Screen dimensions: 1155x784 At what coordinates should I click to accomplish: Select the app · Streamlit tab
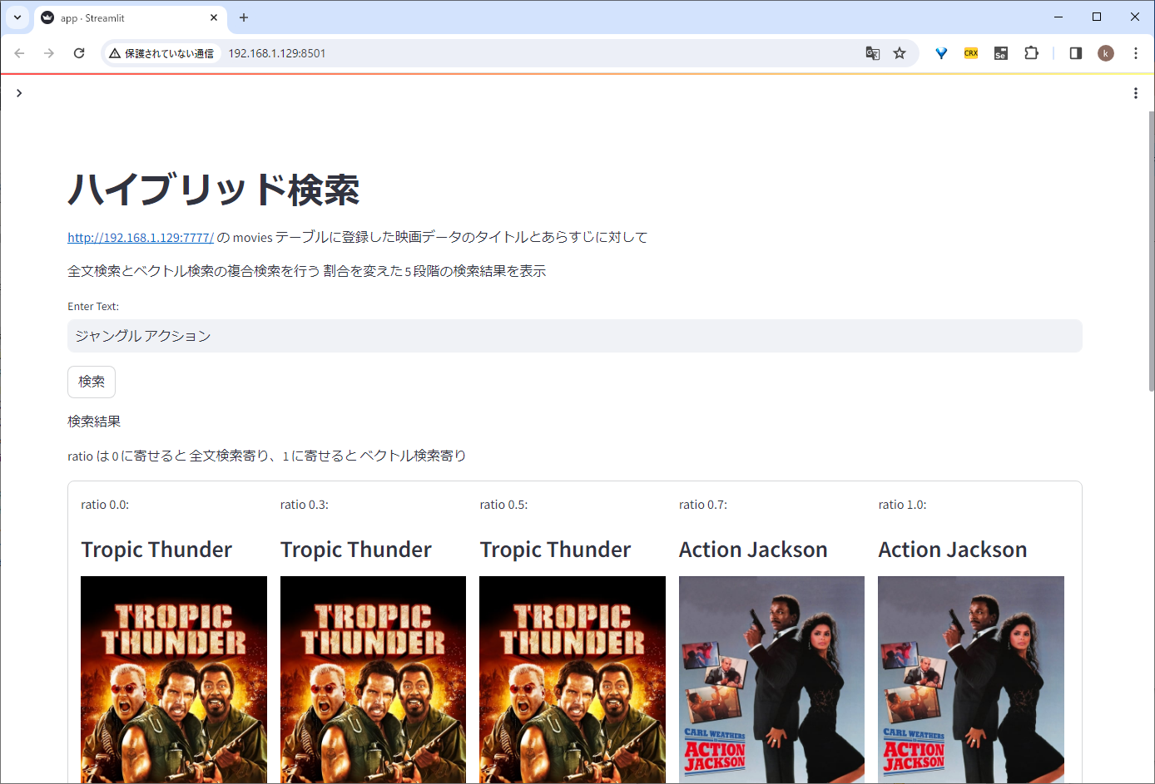point(129,17)
